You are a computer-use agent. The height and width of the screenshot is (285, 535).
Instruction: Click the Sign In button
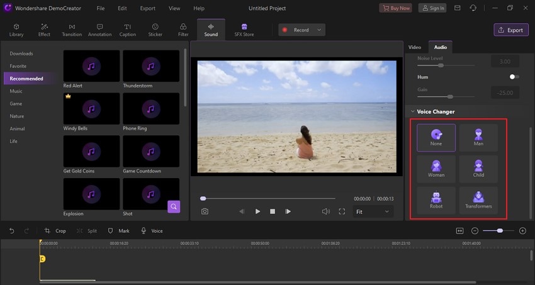click(x=432, y=8)
